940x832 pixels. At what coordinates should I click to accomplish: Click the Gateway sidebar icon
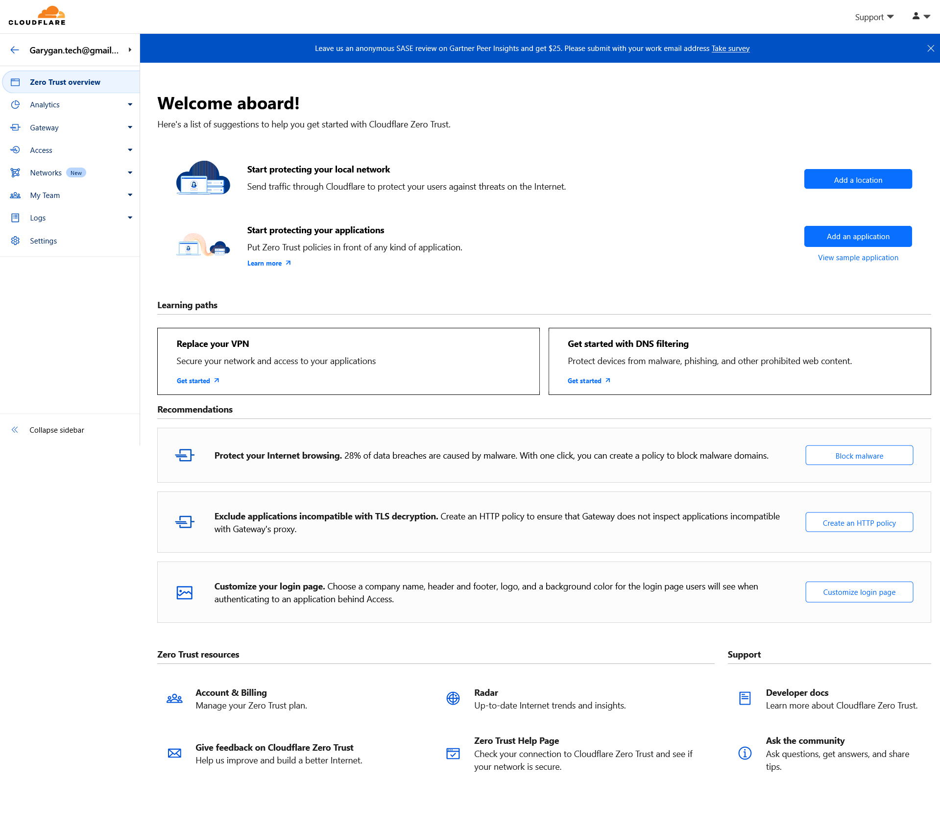coord(15,127)
